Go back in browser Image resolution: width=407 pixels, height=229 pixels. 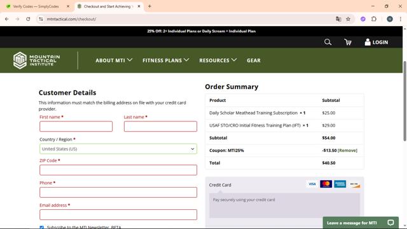coord(7,19)
